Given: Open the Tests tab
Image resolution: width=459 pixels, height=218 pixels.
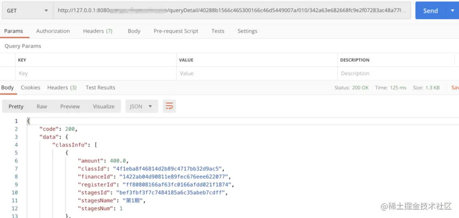Looking at the screenshot, I should coord(218,31).
